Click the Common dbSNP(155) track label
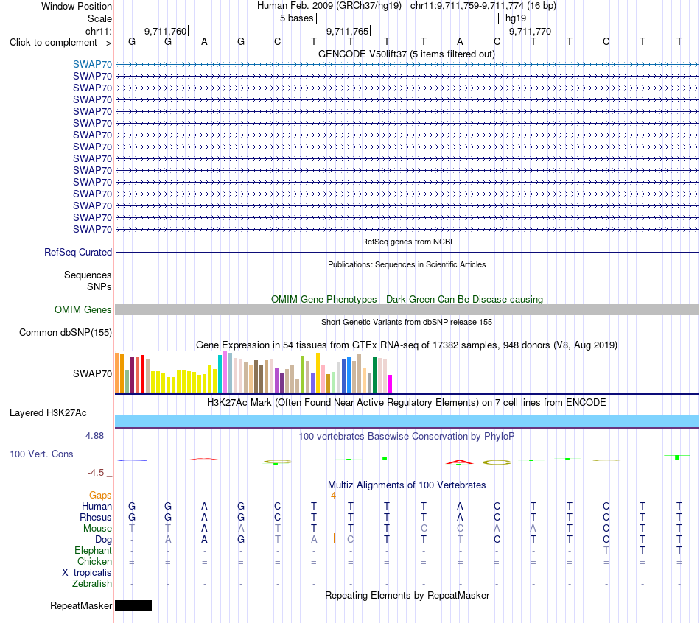Screen dimensions: 700x623 tap(66, 332)
